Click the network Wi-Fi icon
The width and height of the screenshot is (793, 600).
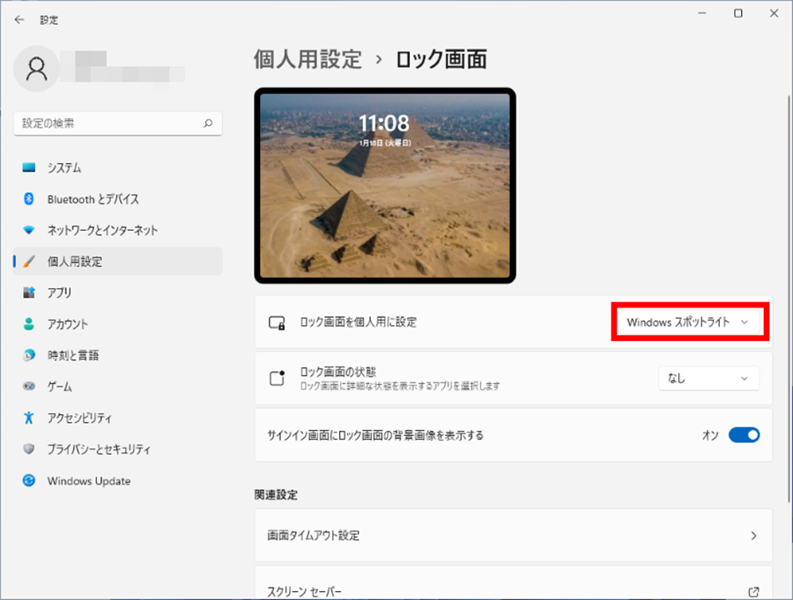[29, 230]
